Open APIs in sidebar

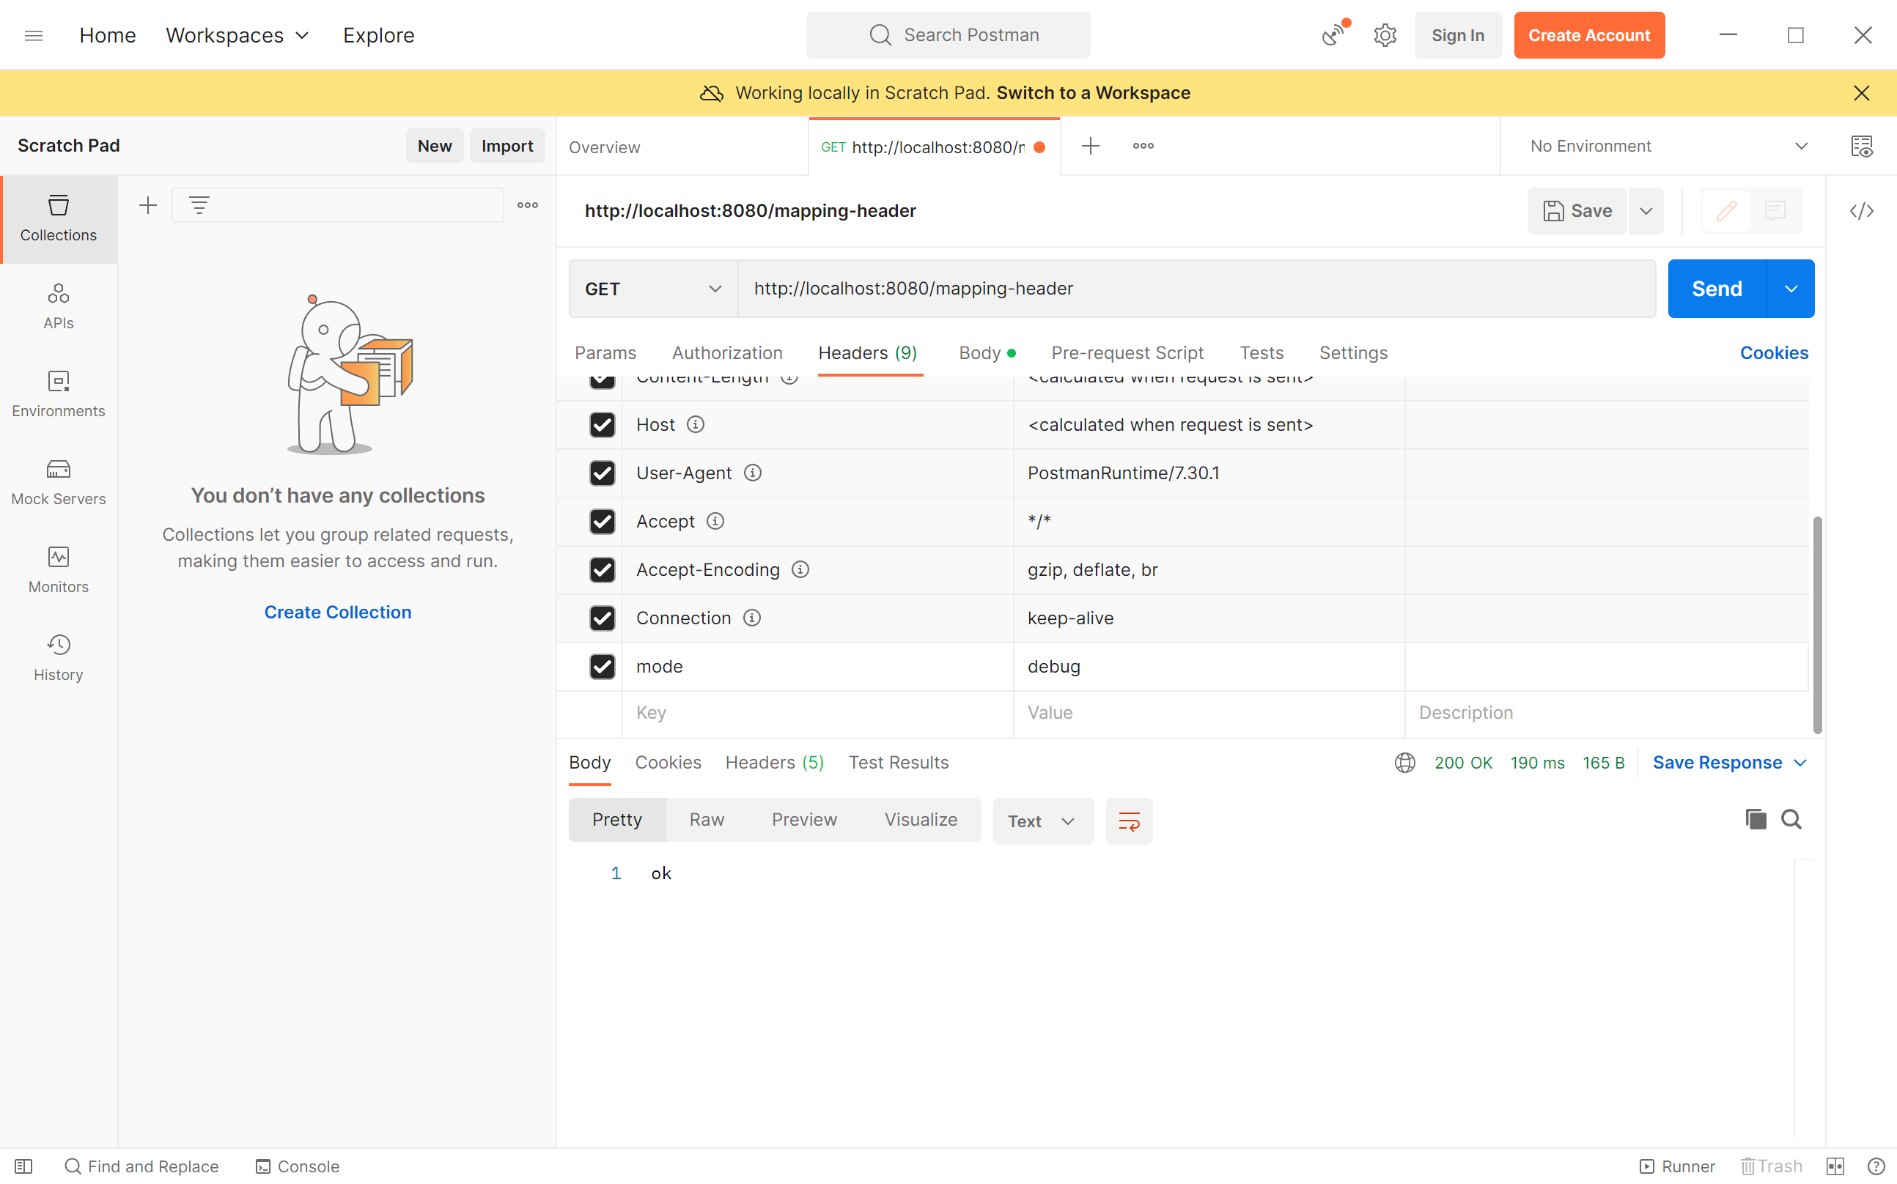coord(59,306)
